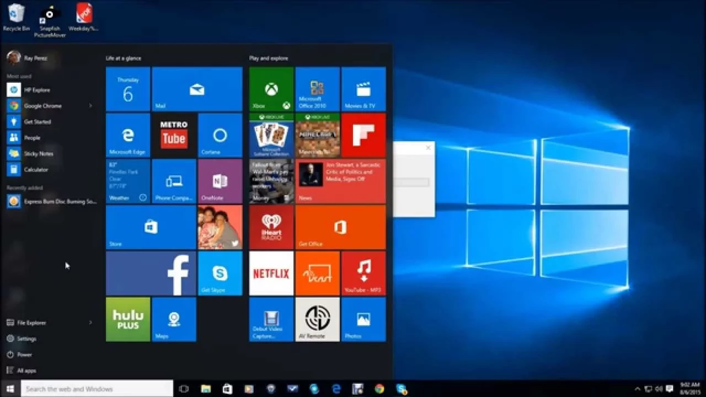Open the Cortana tile
This screenshot has height=397, width=706.
(x=220, y=135)
